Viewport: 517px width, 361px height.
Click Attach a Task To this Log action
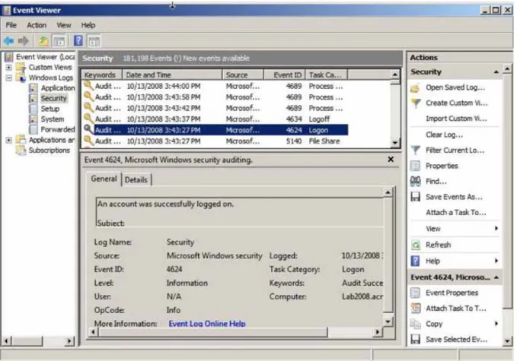(x=456, y=213)
